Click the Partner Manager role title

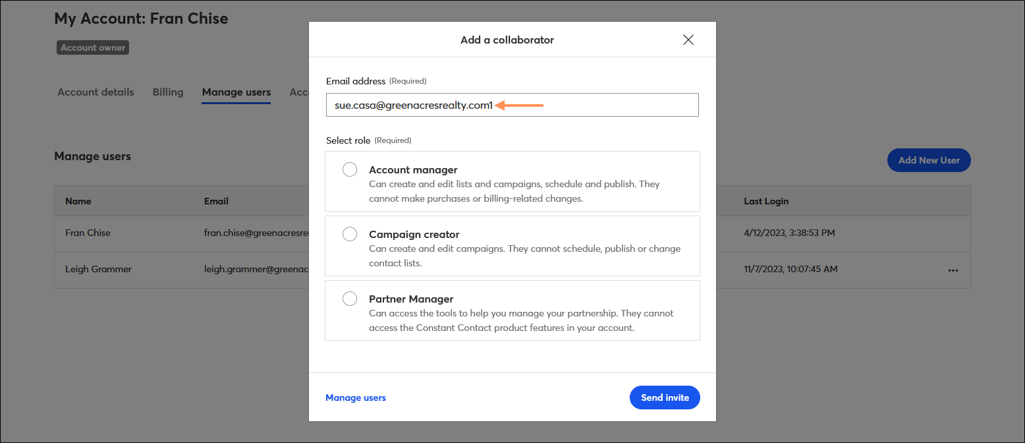pos(411,299)
